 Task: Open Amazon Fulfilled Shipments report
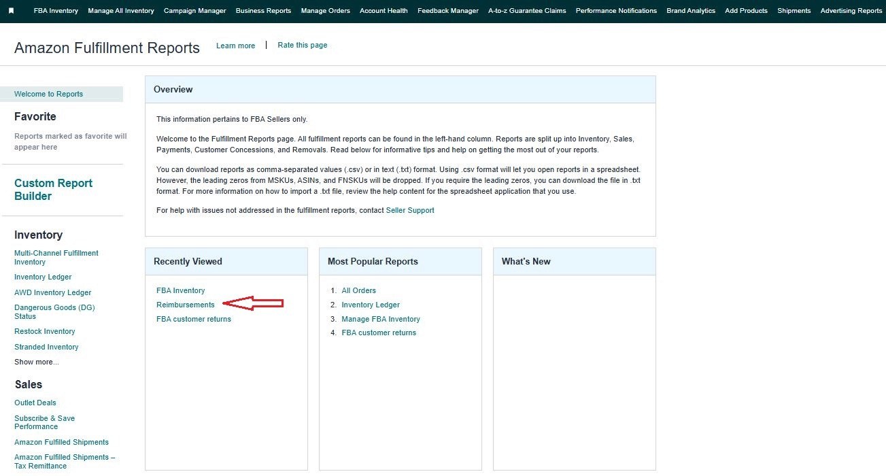coord(62,442)
